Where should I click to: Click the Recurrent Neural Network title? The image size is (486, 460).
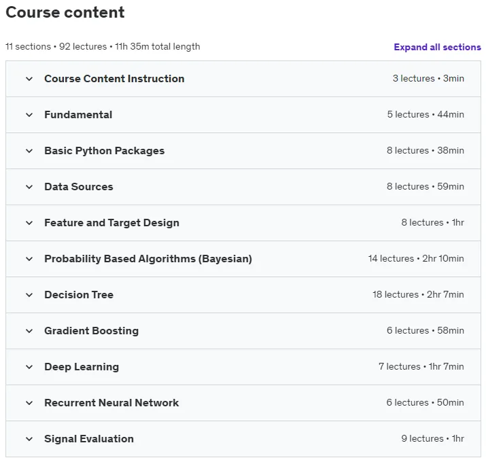click(x=111, y=403)
